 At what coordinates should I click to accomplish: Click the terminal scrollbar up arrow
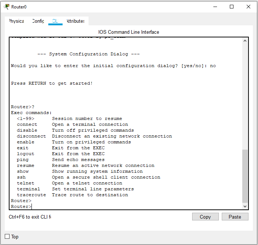(x=245, y=41)
